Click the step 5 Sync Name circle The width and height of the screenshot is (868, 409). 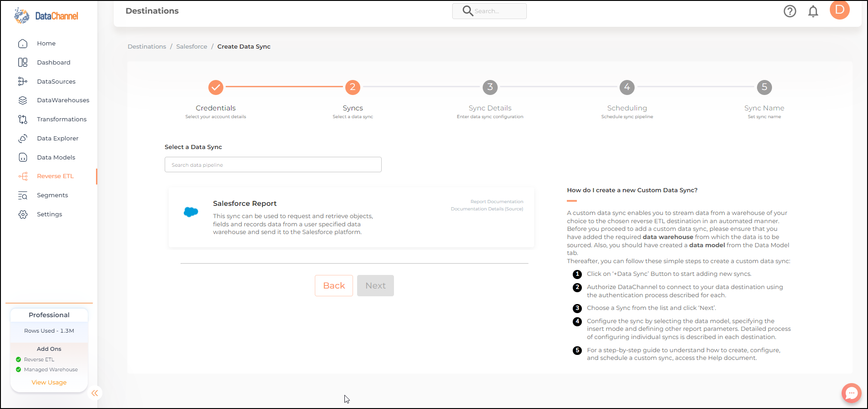(764, 87)
